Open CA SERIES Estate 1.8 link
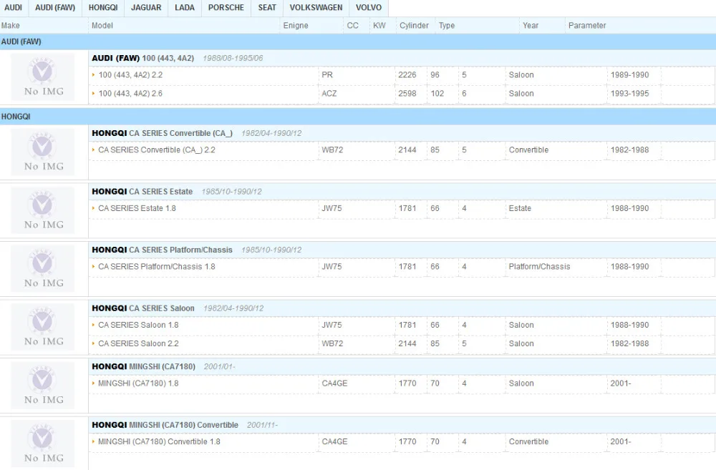716x470 pixels. click(137, 208)
